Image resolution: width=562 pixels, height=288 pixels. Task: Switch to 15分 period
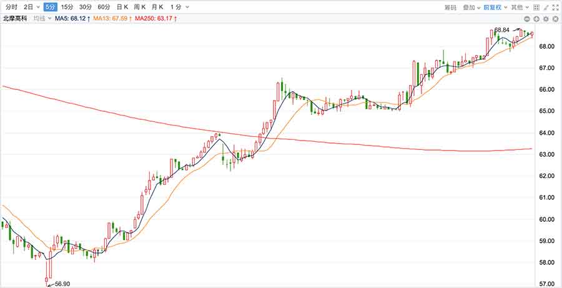click(x=66, y=7)
